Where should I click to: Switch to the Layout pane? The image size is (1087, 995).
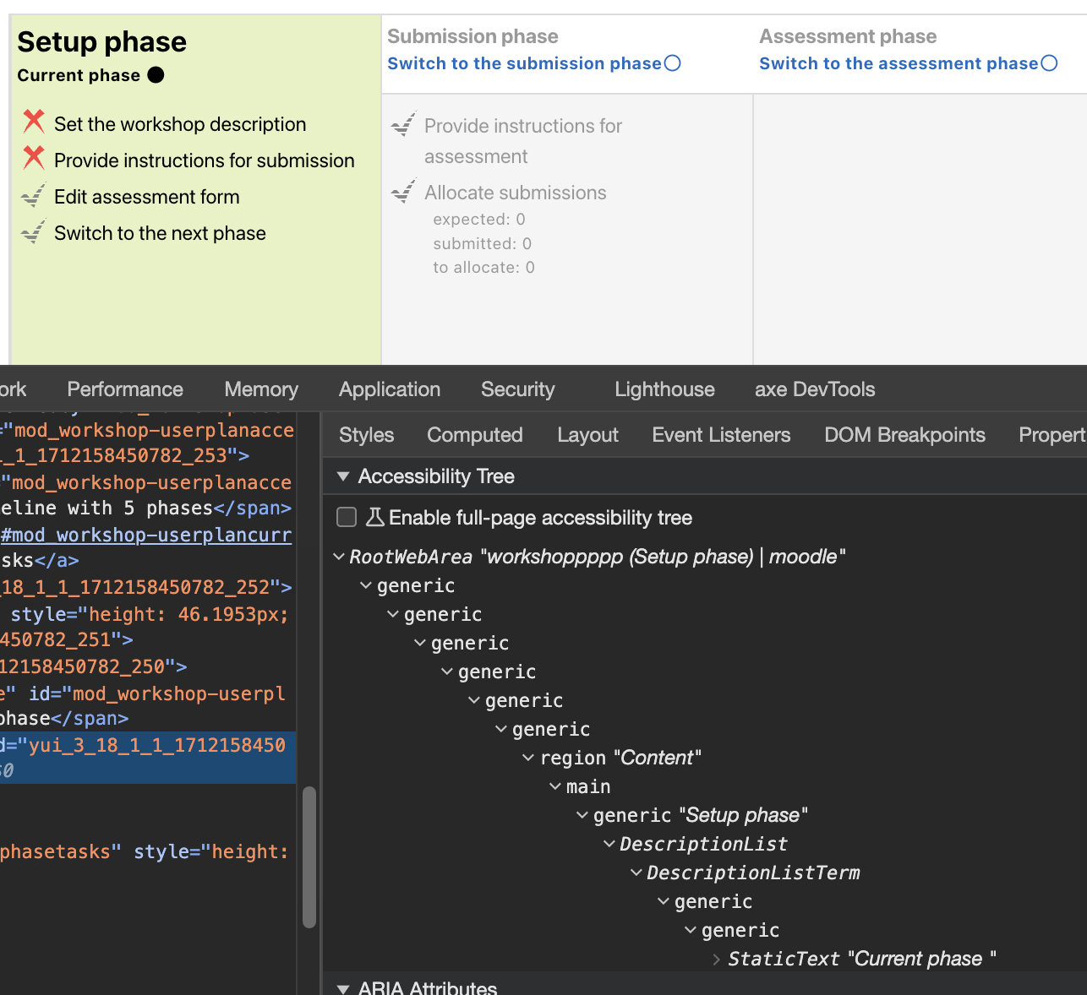(x=587, y=435)
